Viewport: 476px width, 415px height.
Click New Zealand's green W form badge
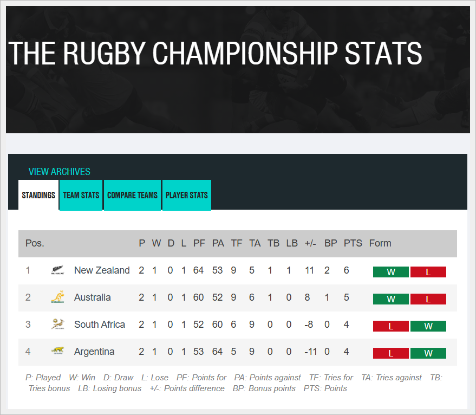point(391,272)
